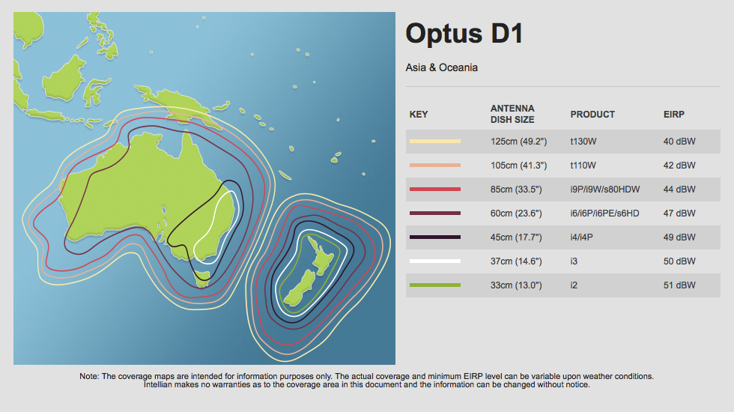Screen dimensions: 734x412
Task: Click the coverage map disclaimer note
Action: point(367,380)
